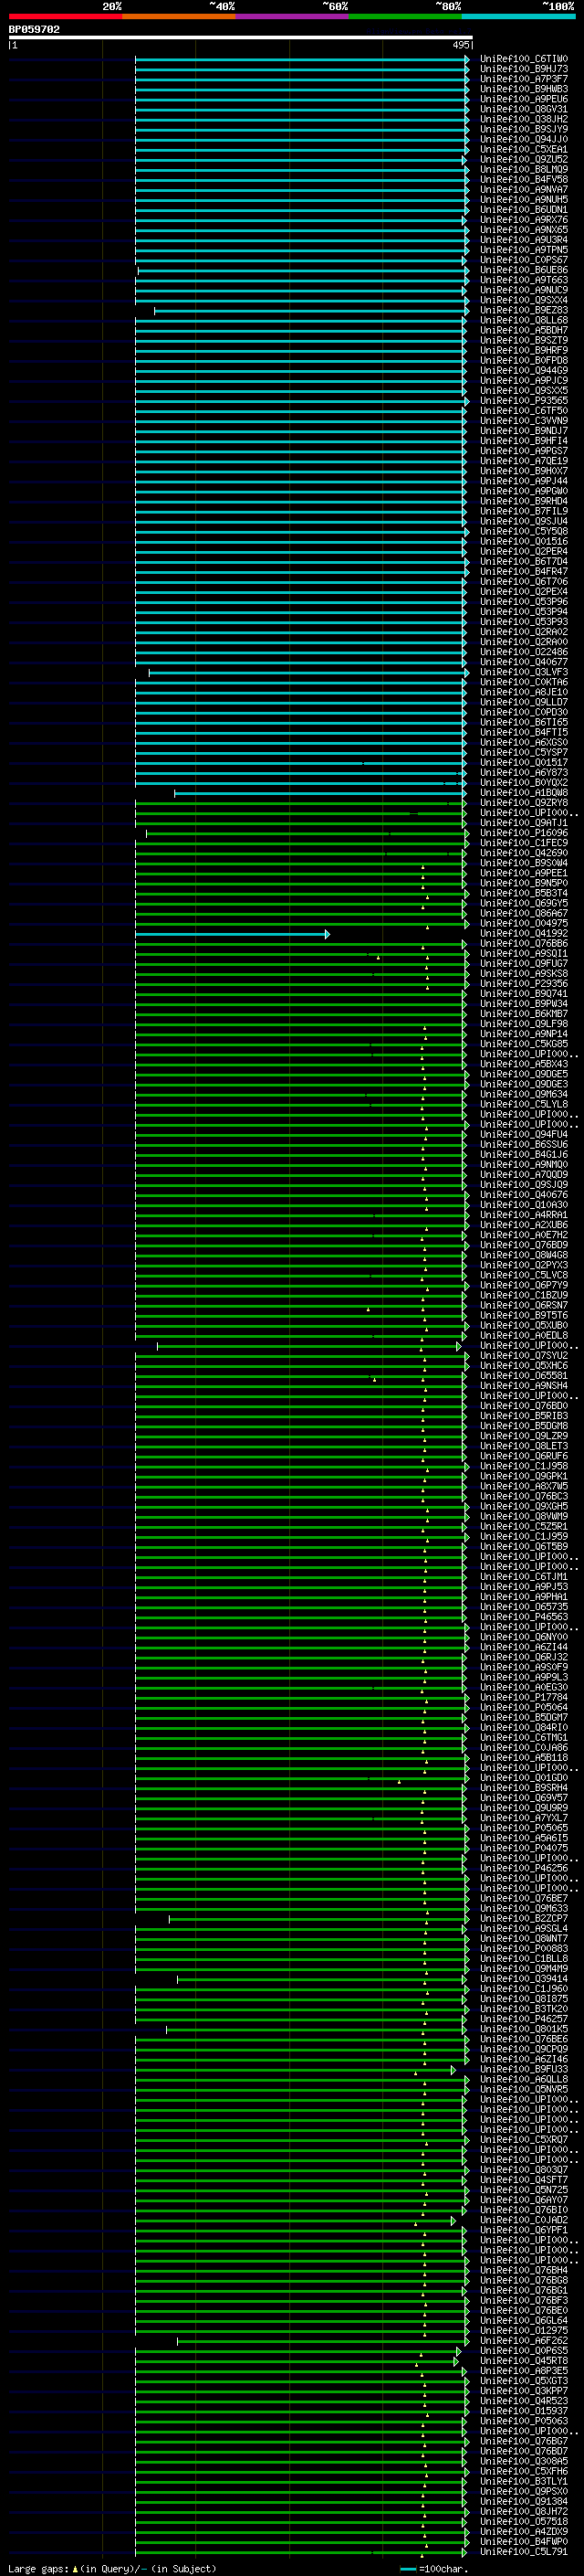Click the short cyan alignment bar of Q41992
The height and width of the screenshot is (2576, 584).
(233, 934)
